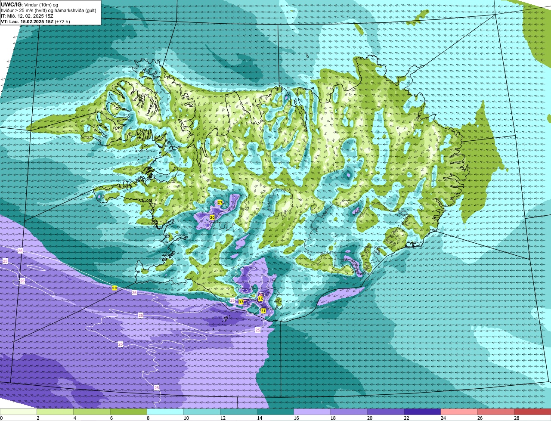Click the yellow 28 gust label on west coast
The image size is (551, 421).
(115, 288)
